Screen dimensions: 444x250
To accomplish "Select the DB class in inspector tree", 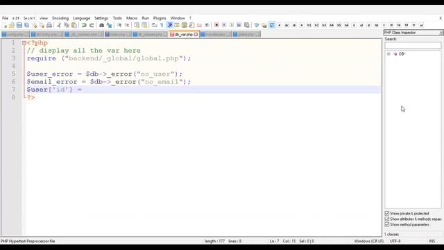I will click(402, 54).
